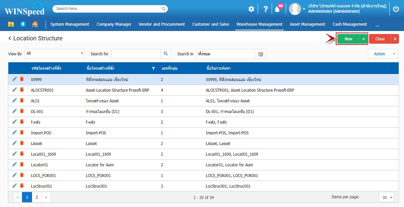Open the Vendor and Procurement menu
Image resolution: width=404 pixels, height=207 pixels.
(x=162, y=24)
